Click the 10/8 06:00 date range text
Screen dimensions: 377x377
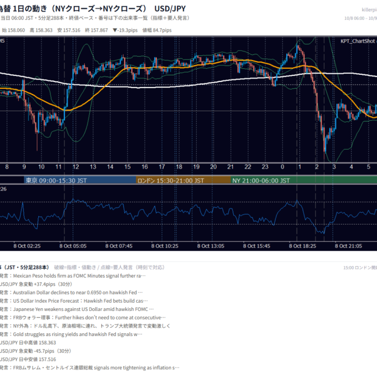click(x=360, y=18)
